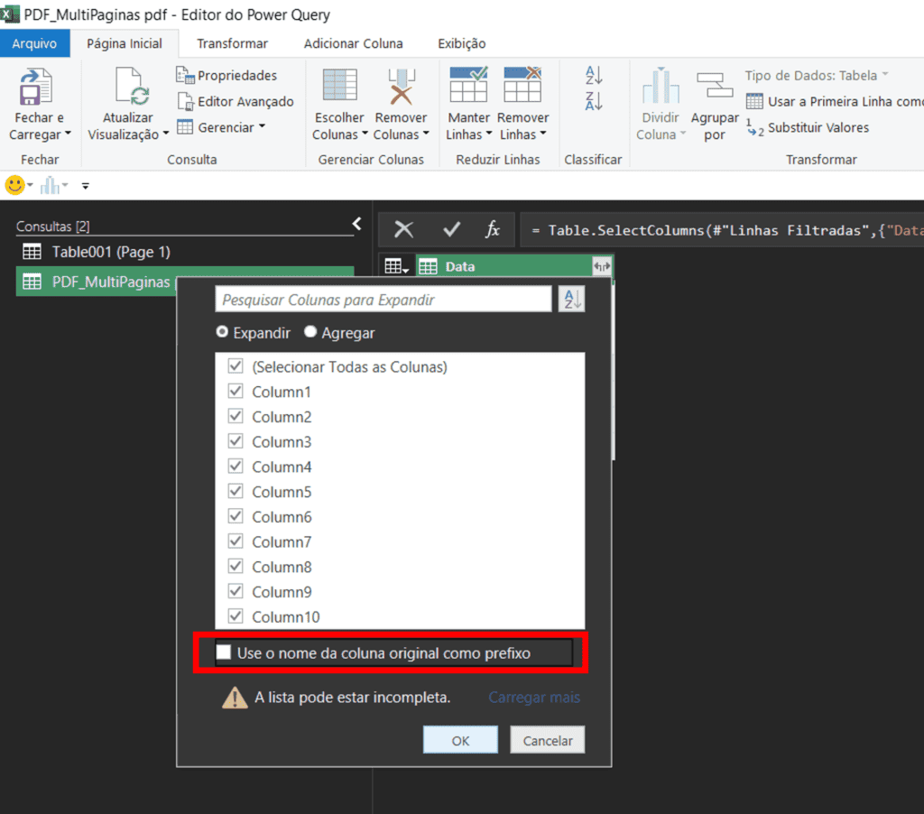This screenshot has height=814, width=924.
Task: Uncheck the Column5 checkbox
Action: 236,491
